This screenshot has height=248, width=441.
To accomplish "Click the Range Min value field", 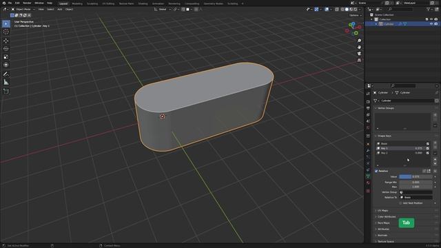I will coord(416,182).
